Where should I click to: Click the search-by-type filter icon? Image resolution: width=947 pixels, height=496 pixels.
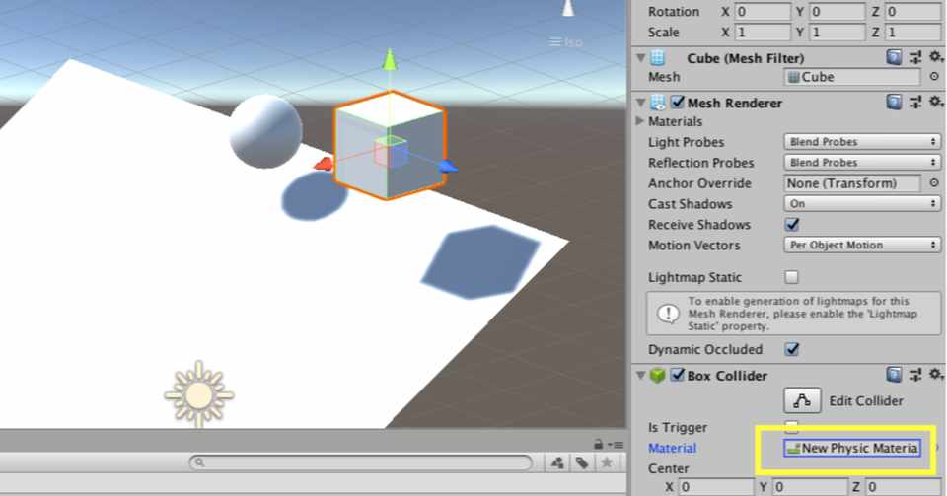coord(557,462)
